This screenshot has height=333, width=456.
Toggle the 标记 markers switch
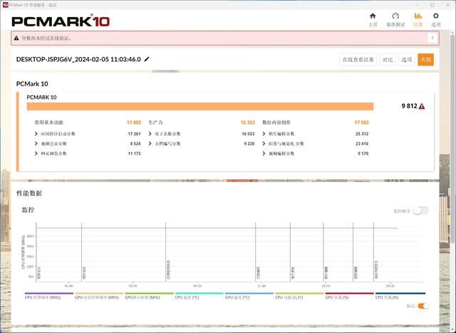pyautogui.click(x=423, y=306)
